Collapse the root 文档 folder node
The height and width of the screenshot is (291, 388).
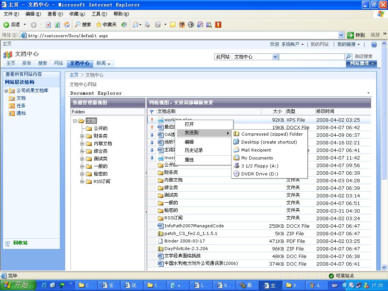click(x=75, y=121)
